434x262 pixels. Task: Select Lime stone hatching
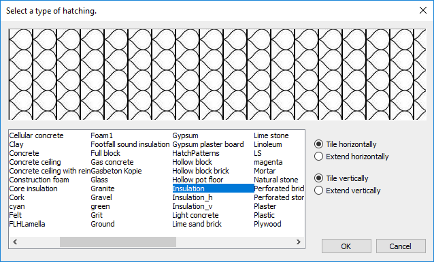click(271, 135)
